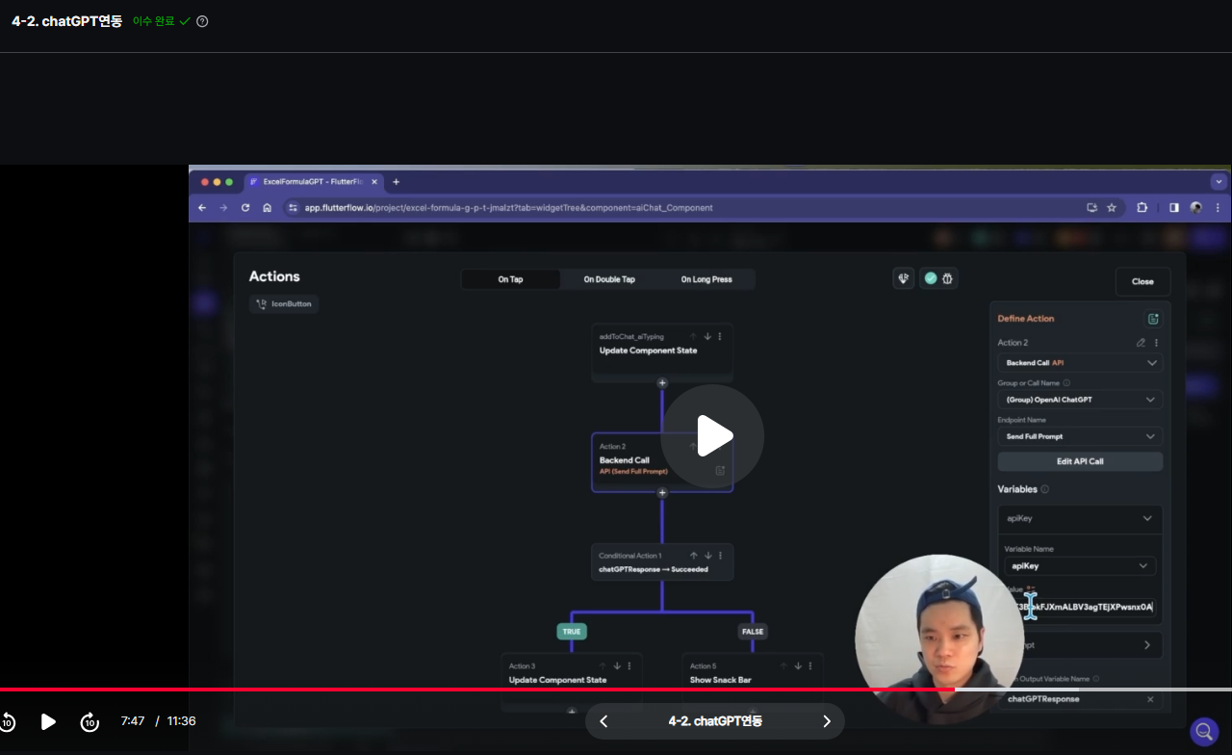Expand the prompt variable row with chevron
This screenshot has height=755, width=1232.
pyautogui.click(x=1147, y=645)
